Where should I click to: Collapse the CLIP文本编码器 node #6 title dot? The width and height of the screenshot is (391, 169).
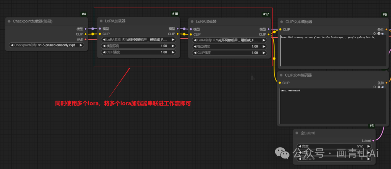click(x=282, y=22)
